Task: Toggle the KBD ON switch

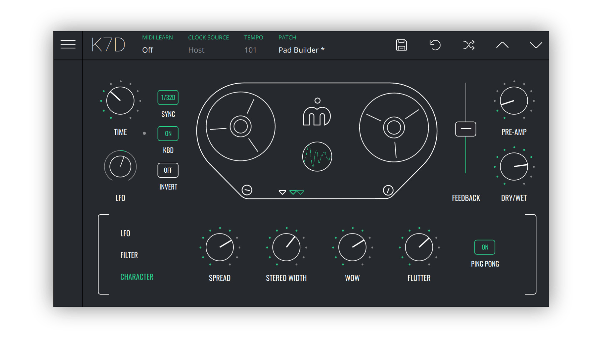Action: [168, 134]
